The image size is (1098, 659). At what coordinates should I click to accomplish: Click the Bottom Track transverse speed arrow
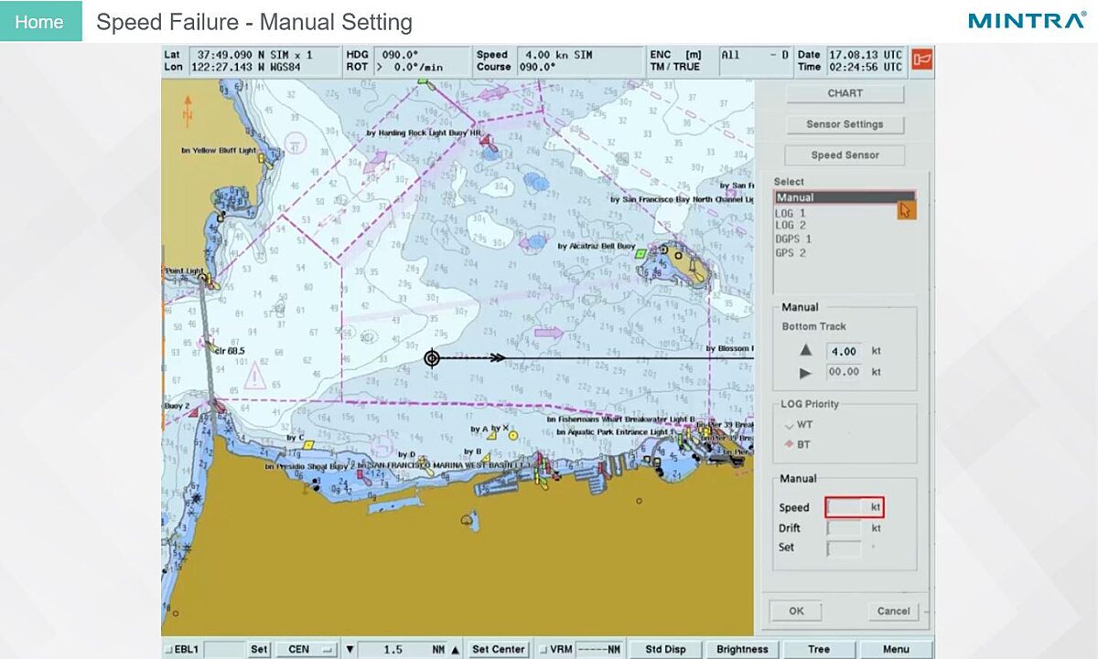tap(806, 372)
